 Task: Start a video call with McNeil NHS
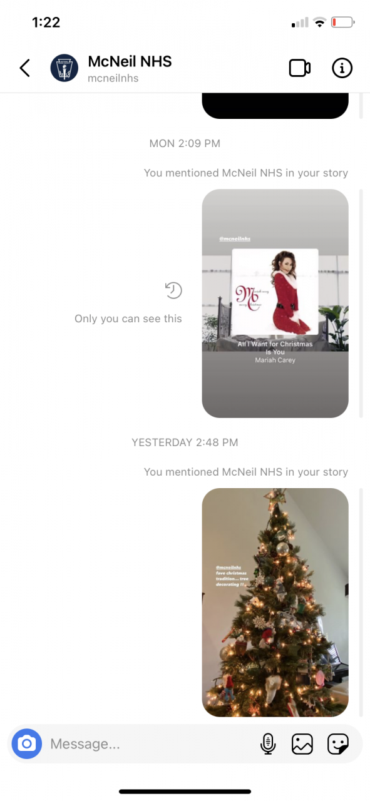pyautogui.click(x=300, y=68)
